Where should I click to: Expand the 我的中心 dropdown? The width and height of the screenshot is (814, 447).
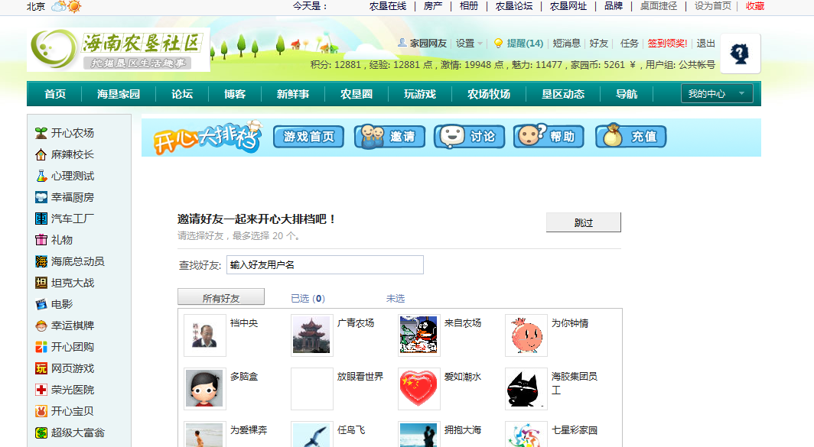(x=717, y=94)
